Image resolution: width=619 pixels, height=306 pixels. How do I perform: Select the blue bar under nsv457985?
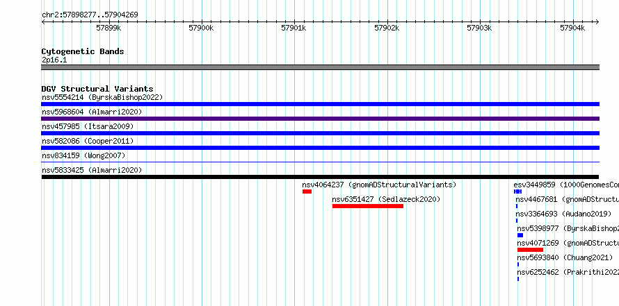(320, 133)
